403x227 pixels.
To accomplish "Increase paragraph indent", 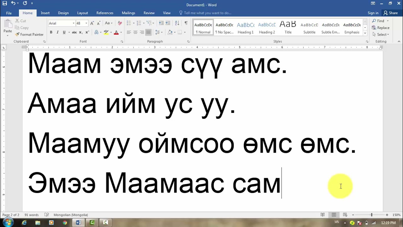I will pos(168,23).
